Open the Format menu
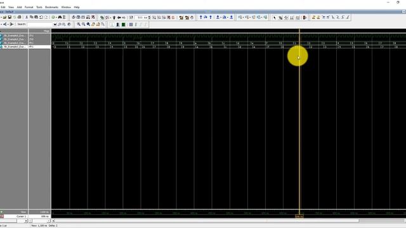The width and height of the screenshot is (406, 228). tap(29, 7)
